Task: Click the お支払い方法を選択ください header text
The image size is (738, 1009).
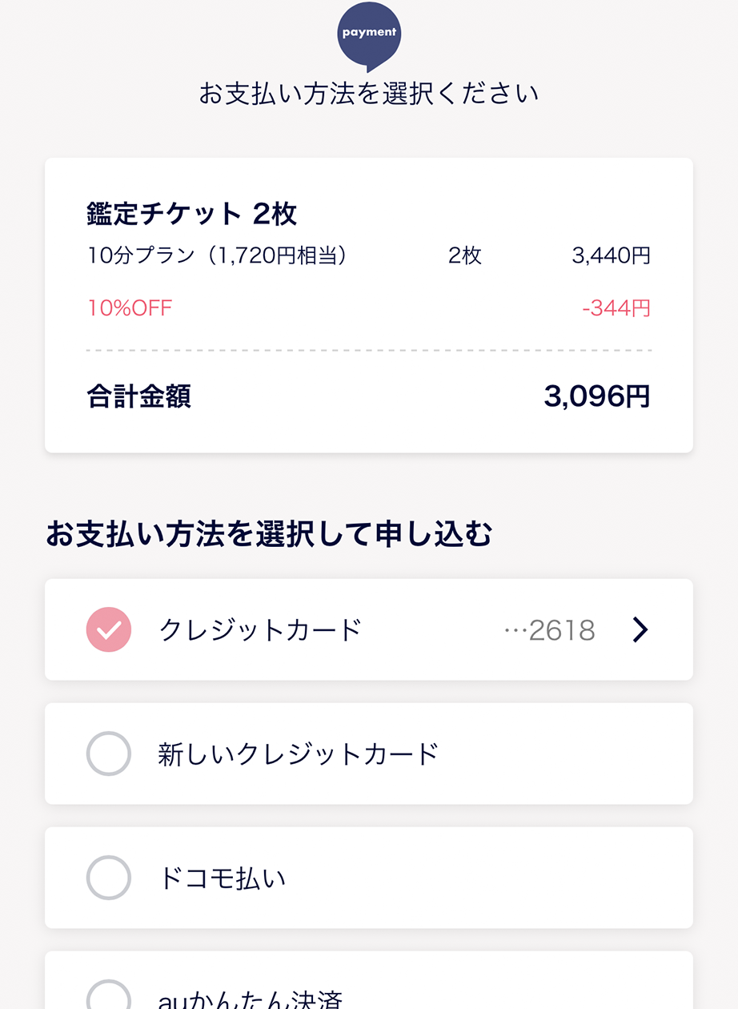Action: pyautogui.click(x=369, y=94)
